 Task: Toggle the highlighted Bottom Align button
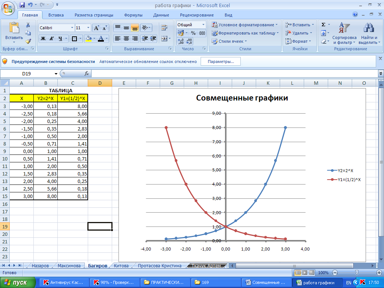click(x=135, y=28)
